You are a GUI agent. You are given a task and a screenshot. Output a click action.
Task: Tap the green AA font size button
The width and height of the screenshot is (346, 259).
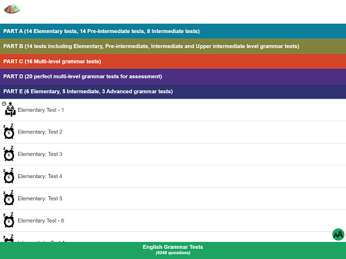(339, 235)
